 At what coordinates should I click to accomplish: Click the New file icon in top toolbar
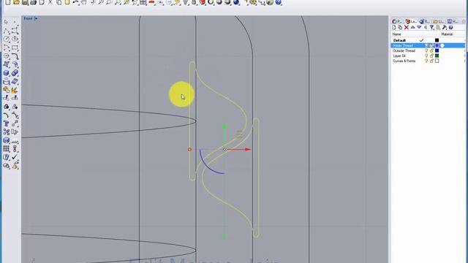point(8,2)
